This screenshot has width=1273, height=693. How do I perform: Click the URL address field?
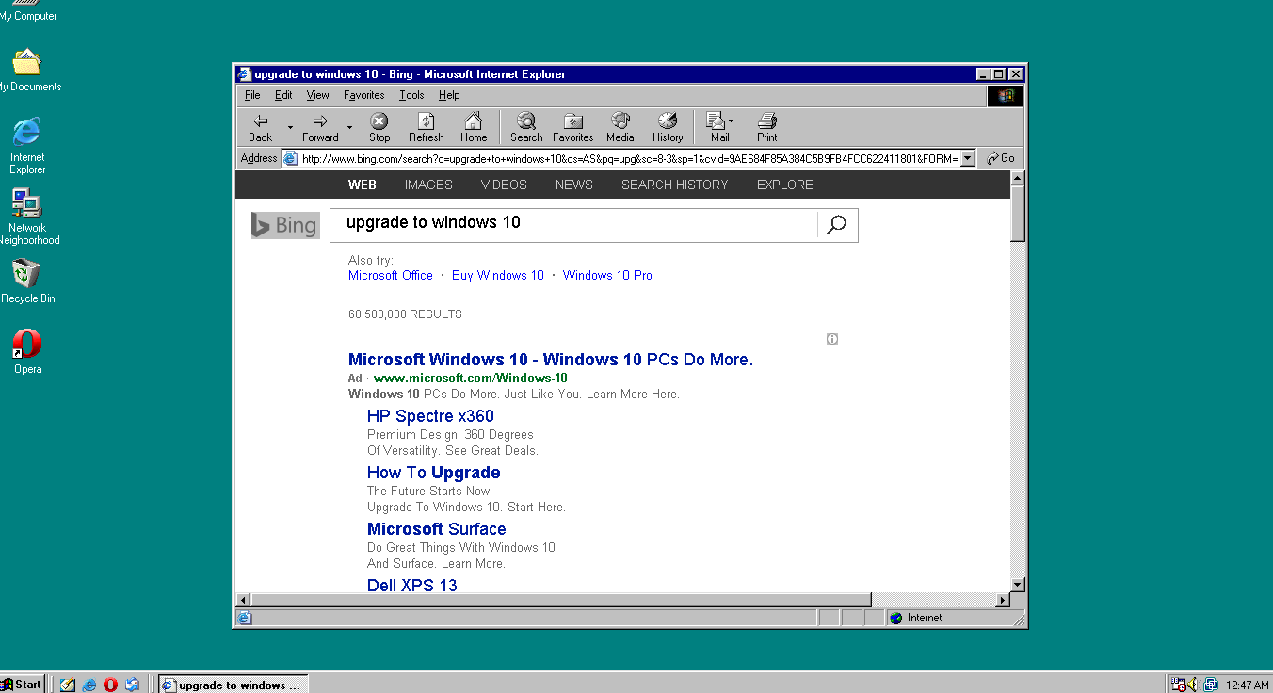(630, 158)
